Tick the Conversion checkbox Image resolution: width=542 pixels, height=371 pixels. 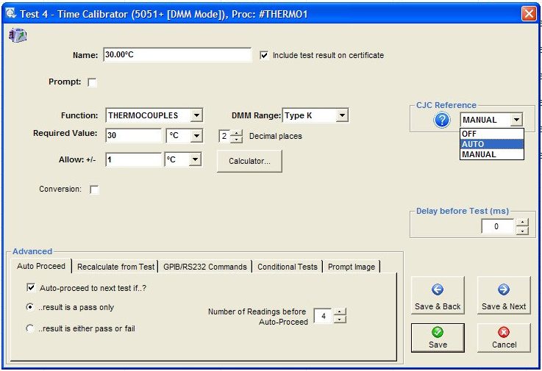pos(94,190)
